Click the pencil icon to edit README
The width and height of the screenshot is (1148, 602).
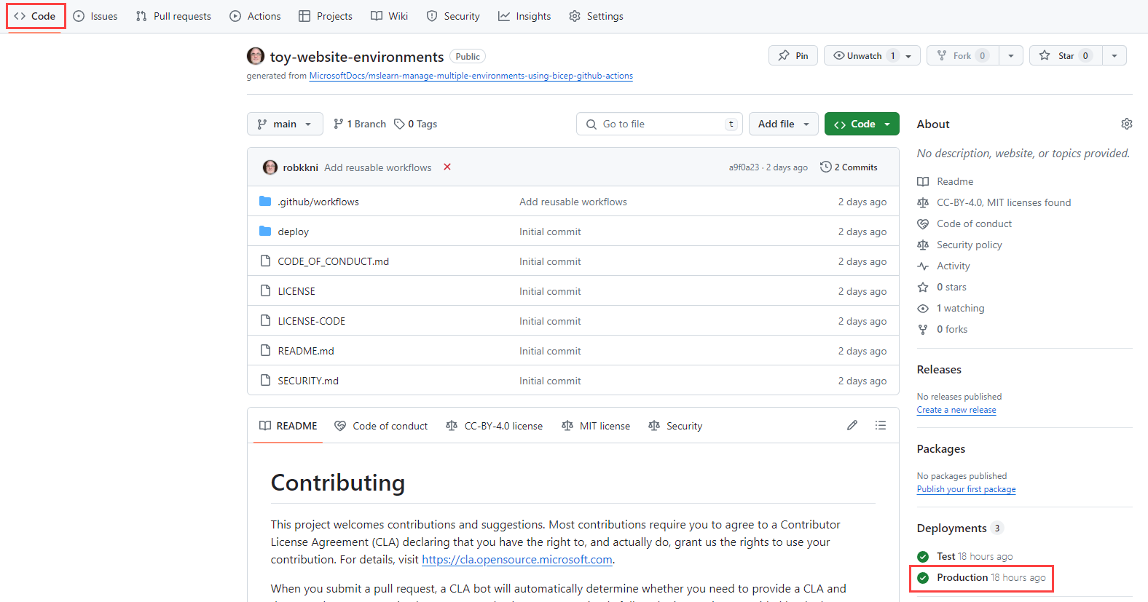[852, 425]
